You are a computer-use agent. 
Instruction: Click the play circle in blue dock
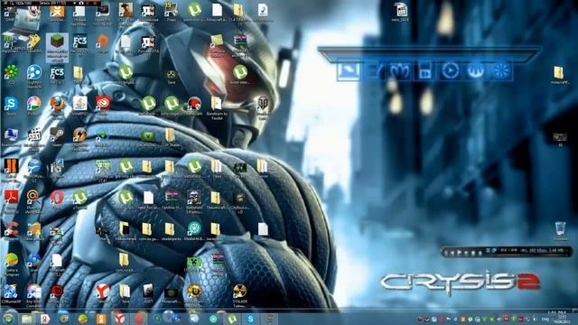point(450,70)
